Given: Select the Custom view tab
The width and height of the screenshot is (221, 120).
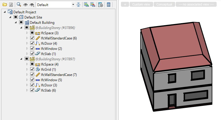Looking at the screenshot, I should (x=142, y=5).
